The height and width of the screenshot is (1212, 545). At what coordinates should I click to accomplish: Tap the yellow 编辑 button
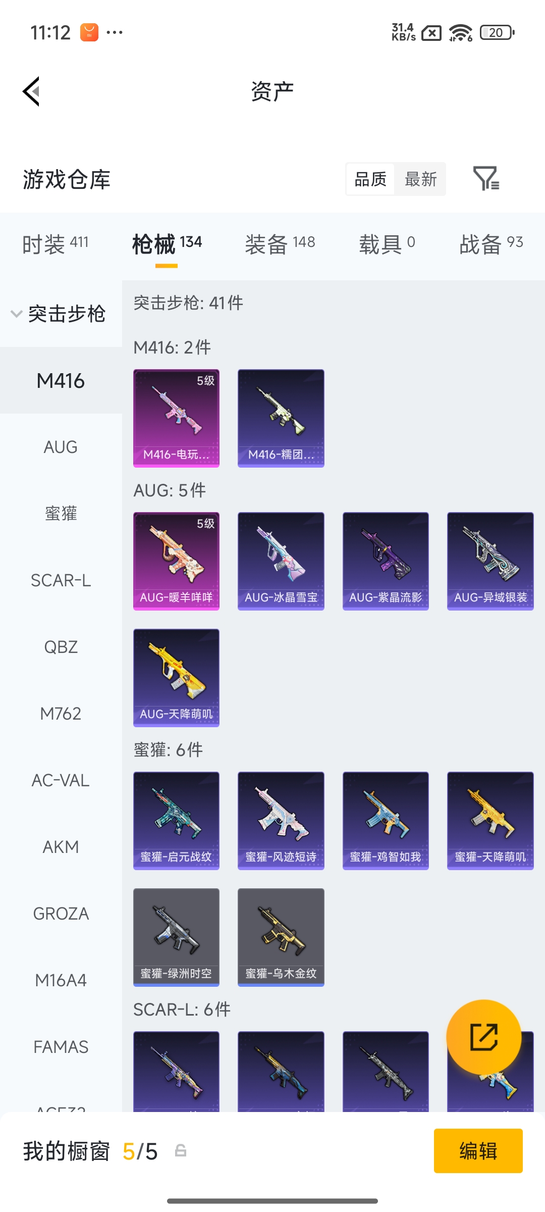click(x=478, y=1151)
